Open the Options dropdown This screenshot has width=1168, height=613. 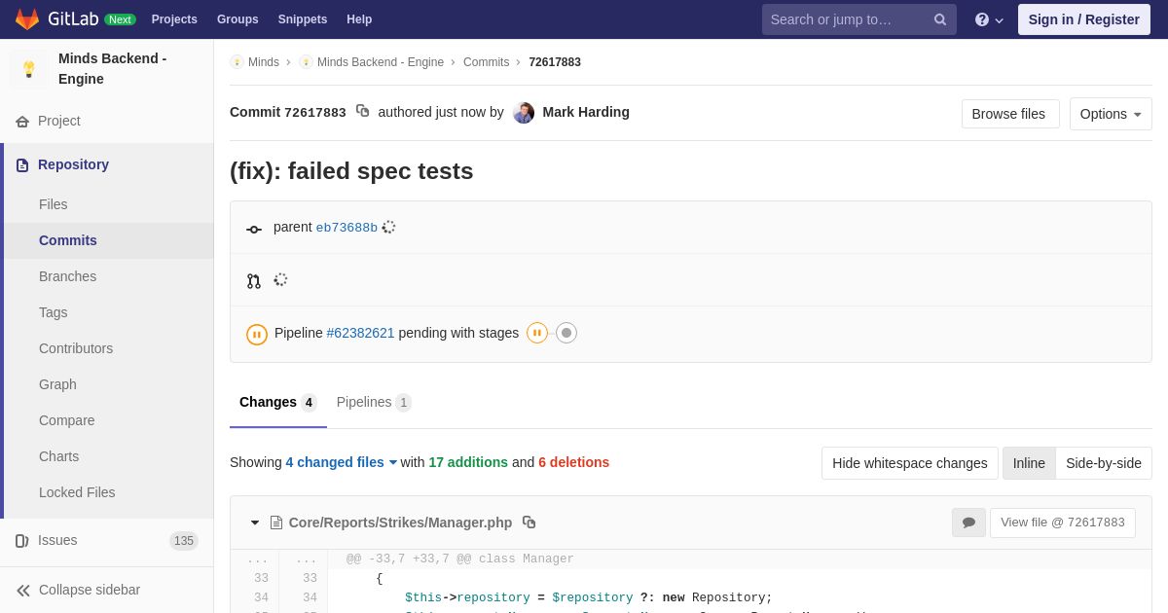coord(1110,114)
